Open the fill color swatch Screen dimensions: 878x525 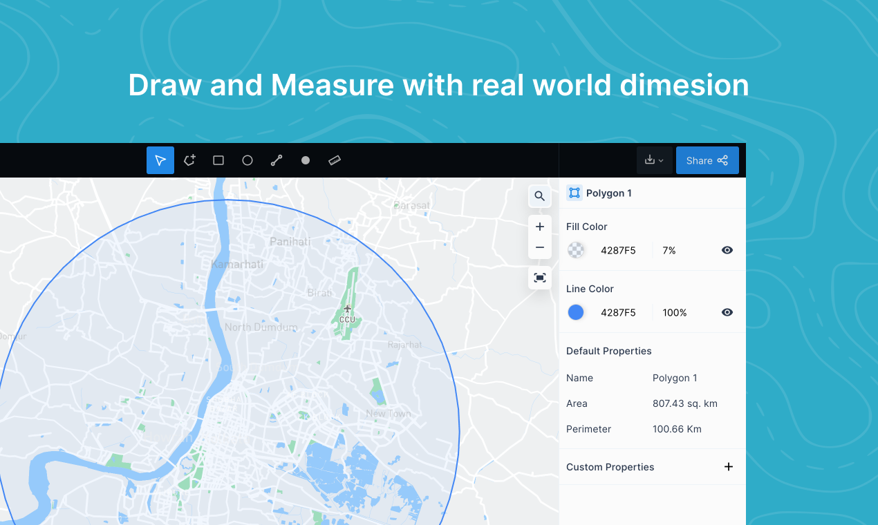tap(576, 250)
